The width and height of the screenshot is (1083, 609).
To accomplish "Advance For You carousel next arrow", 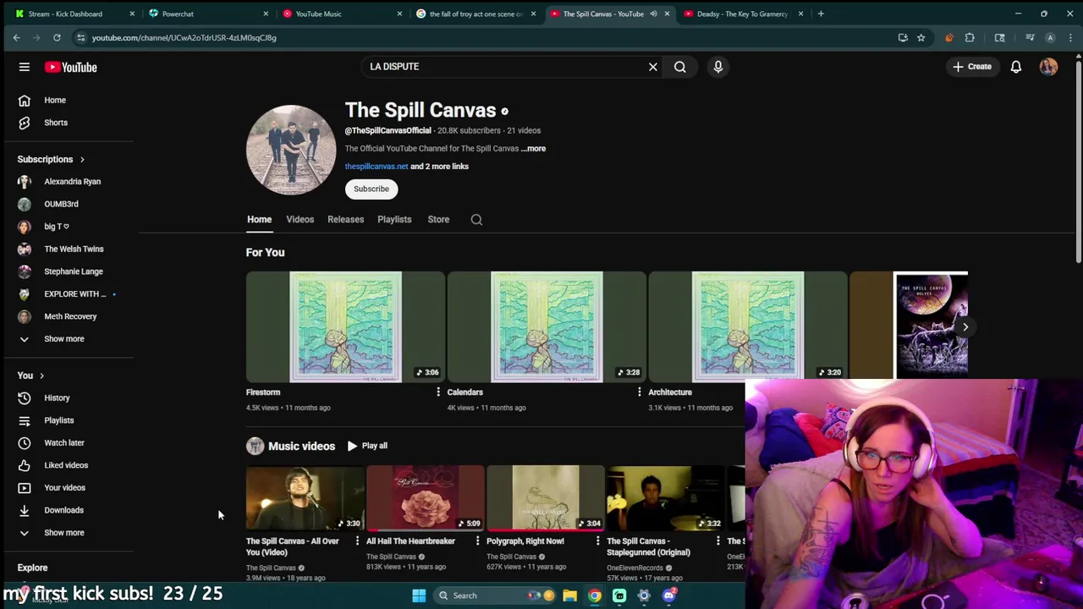I will coord(965,326).
